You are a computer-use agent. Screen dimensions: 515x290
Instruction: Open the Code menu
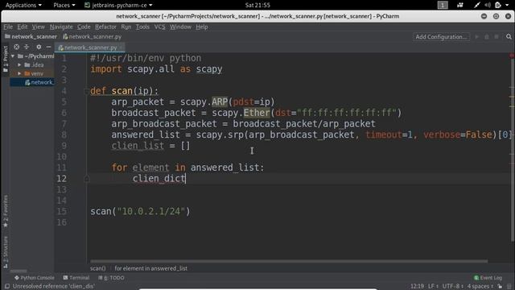(84, 27)
